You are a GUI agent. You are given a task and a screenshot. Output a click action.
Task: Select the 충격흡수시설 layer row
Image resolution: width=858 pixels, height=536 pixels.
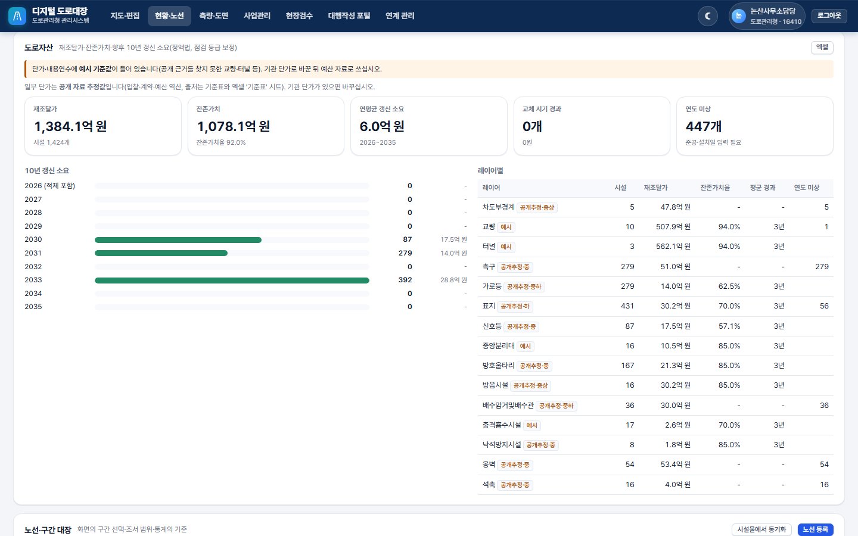(x=655, y=425)
